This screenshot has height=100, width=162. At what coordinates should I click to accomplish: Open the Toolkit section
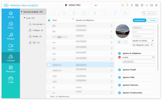(11, 80)
